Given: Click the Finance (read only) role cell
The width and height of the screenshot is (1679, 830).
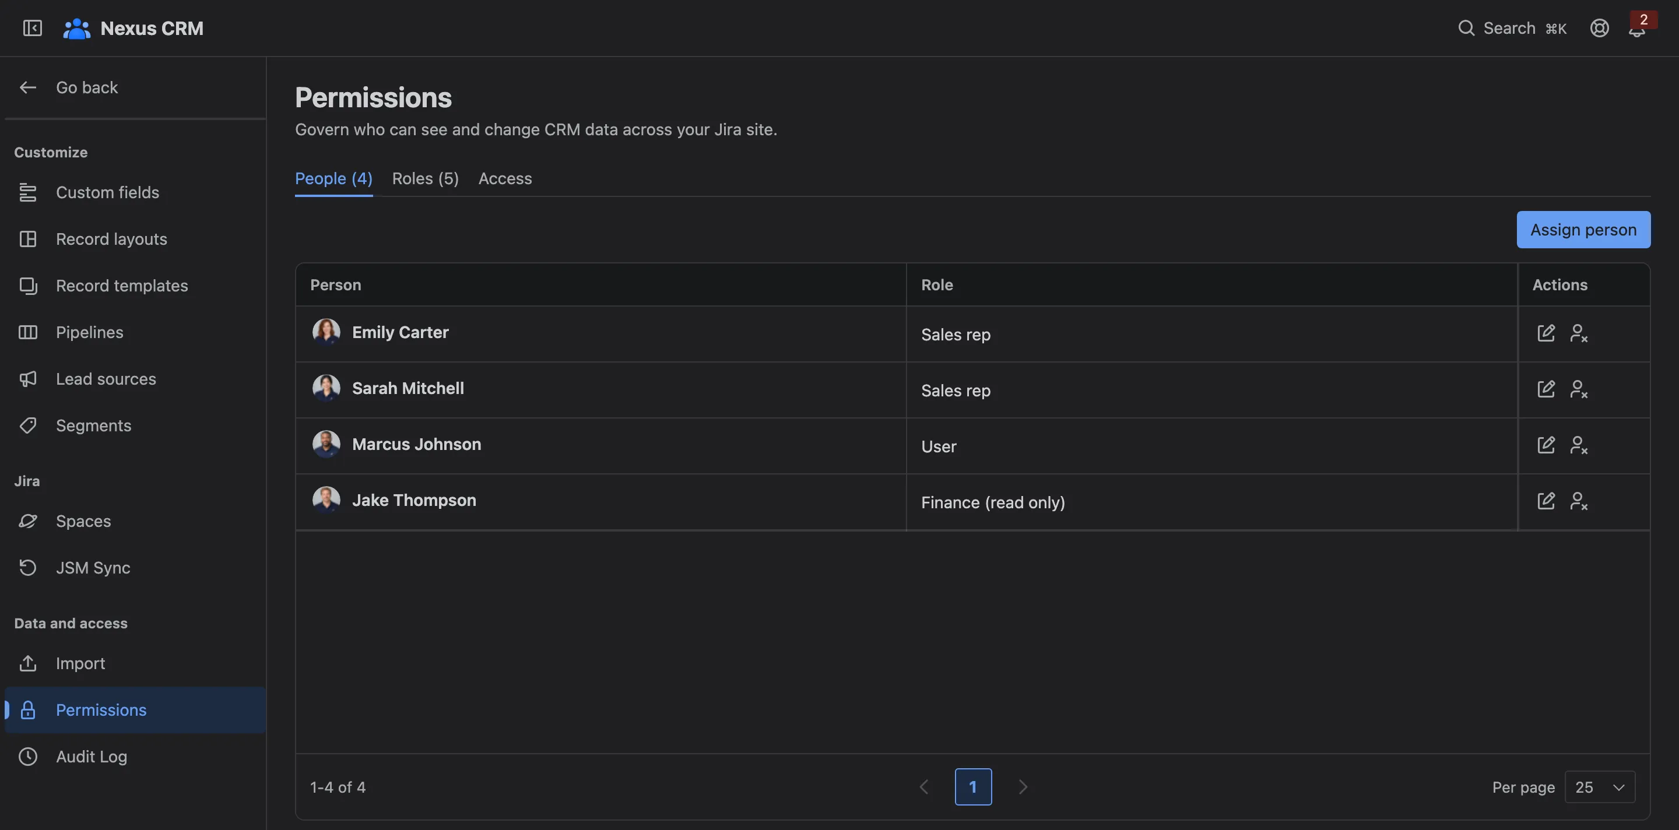Looking at the screenshot, I should pyautogui.click(x=1211, y=502).
